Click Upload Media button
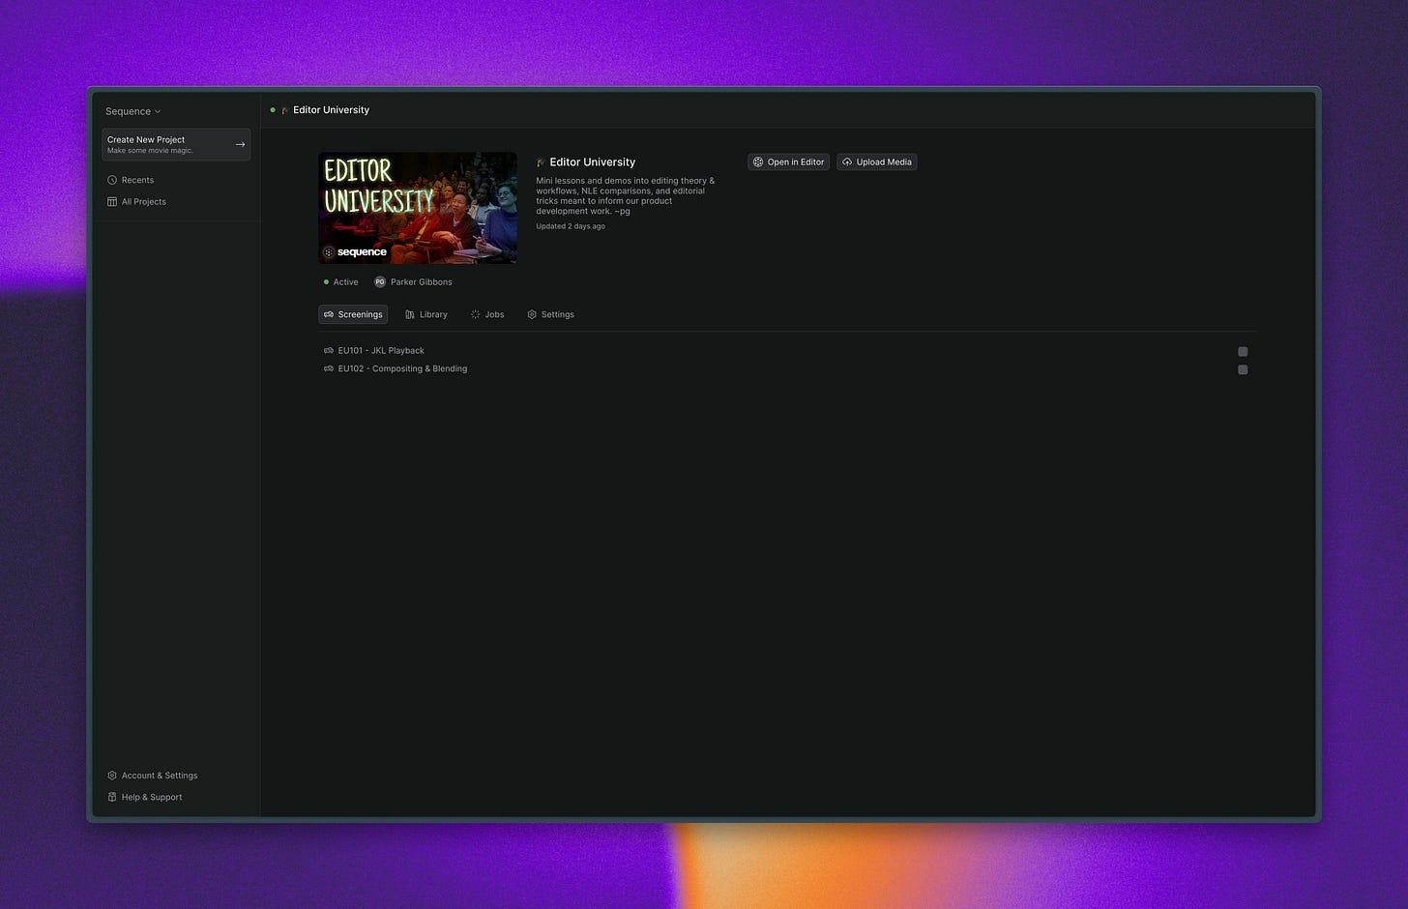Image resolution: width=1408 pixels, height=909 pixels. (x=877, y=162)
